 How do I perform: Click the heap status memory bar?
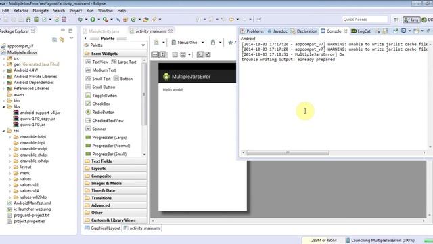point(323,240)
